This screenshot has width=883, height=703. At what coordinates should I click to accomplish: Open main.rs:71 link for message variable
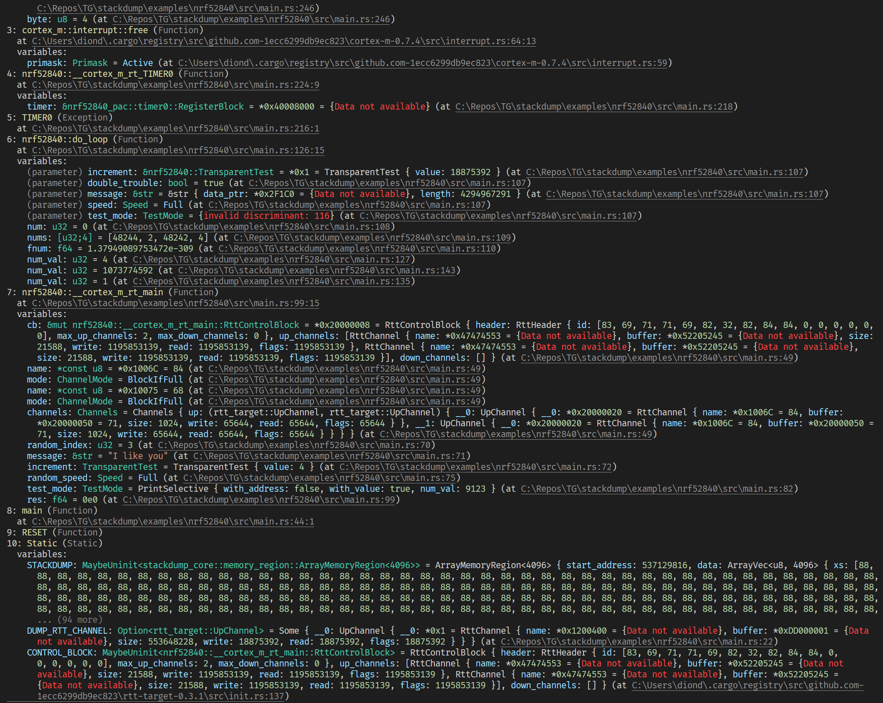pos(330,456)
